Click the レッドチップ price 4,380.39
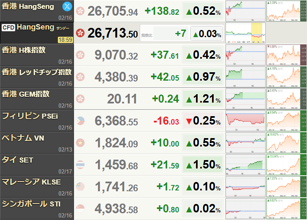This screenshot has width=307, height=220. pyautogui.click(x=116, y=77)
